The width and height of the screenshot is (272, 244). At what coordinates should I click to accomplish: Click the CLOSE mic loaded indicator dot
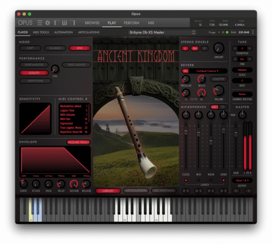pyautogui.click(x=186, y=181)
